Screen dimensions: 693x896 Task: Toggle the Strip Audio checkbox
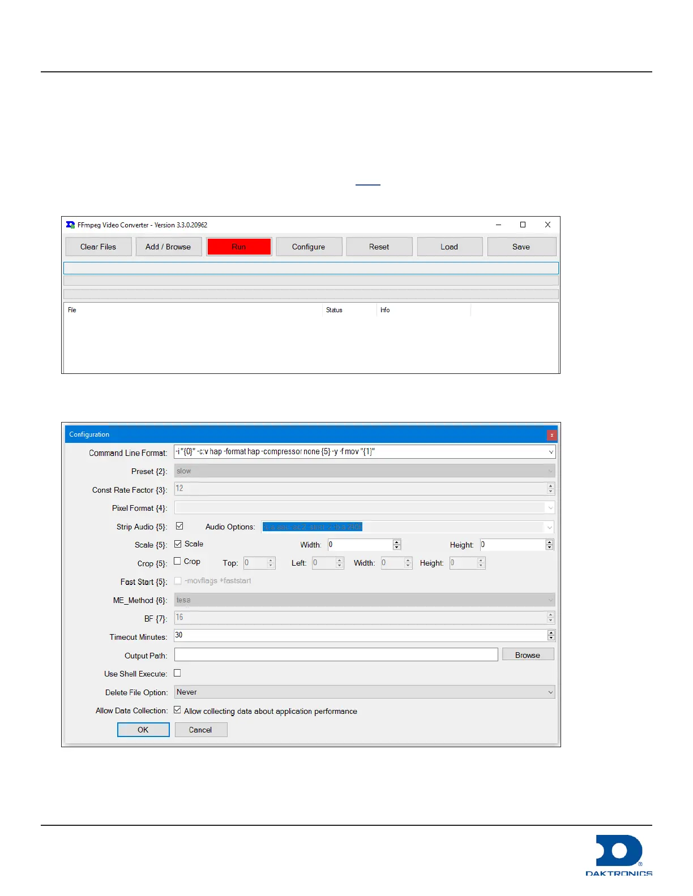tap(179, 526)
